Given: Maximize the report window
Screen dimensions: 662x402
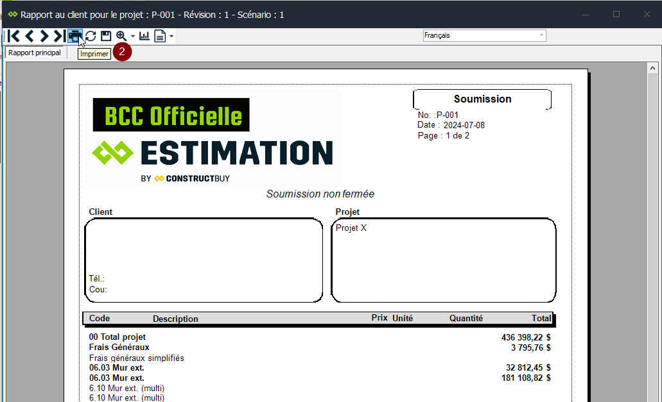Looking at the screenshot, I should pyautogui.click(x=616, y=14).
